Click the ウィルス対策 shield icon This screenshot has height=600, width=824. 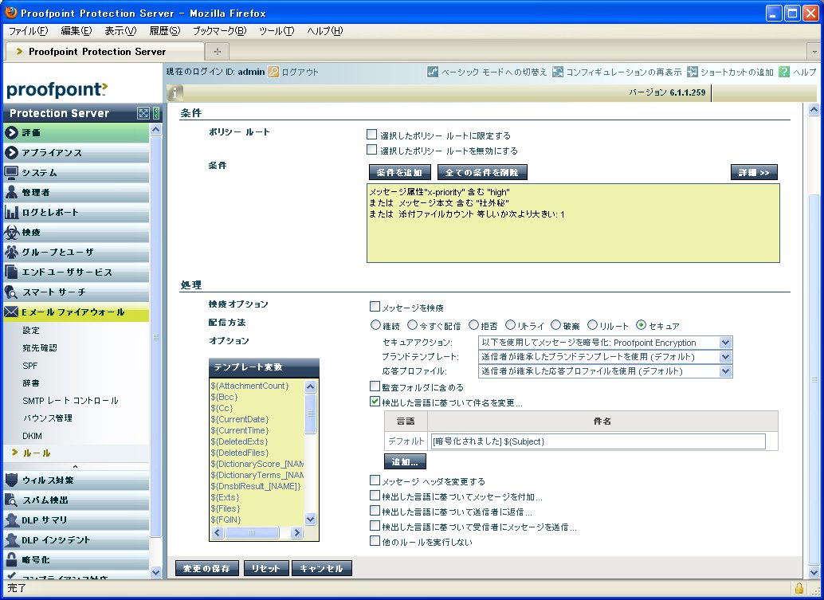click(x=11, y=480)
